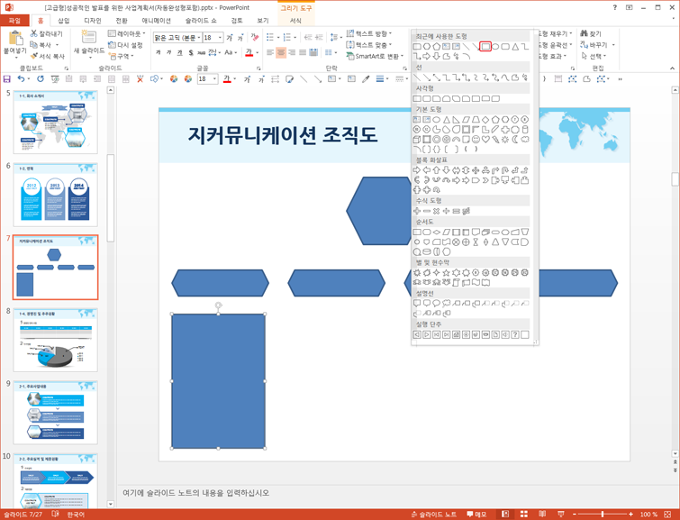
Task: Pick the heart shape in 기본 도형
Action: 485,140
